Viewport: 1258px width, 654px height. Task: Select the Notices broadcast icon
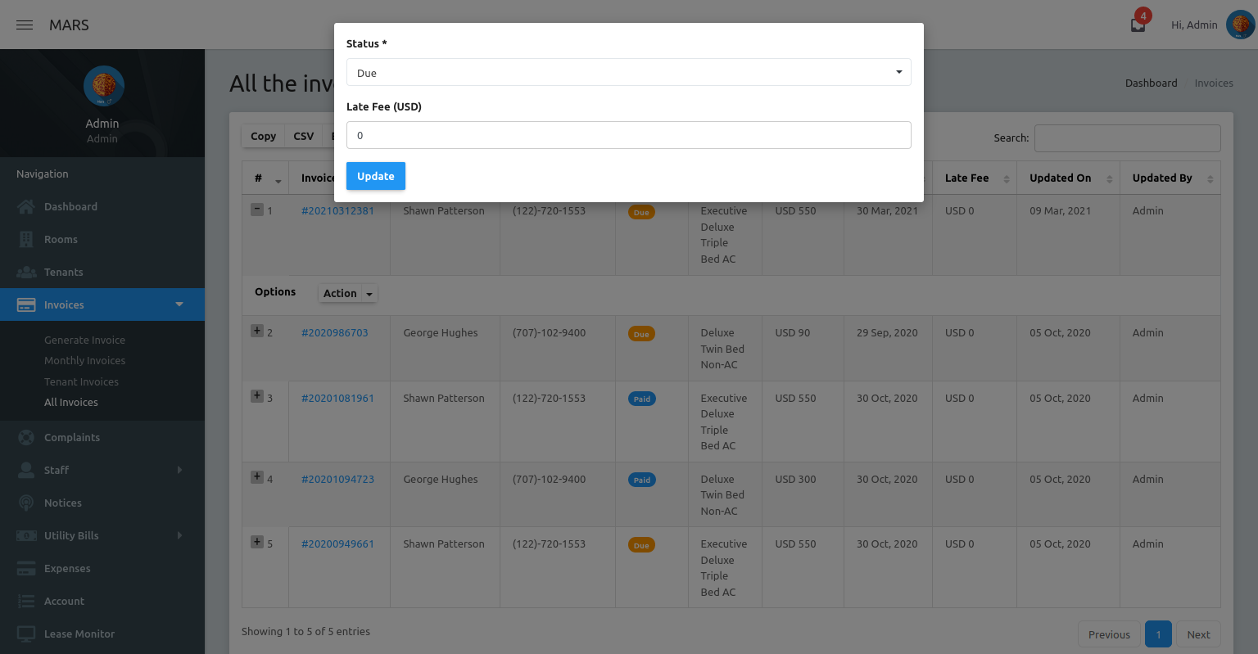25,503
